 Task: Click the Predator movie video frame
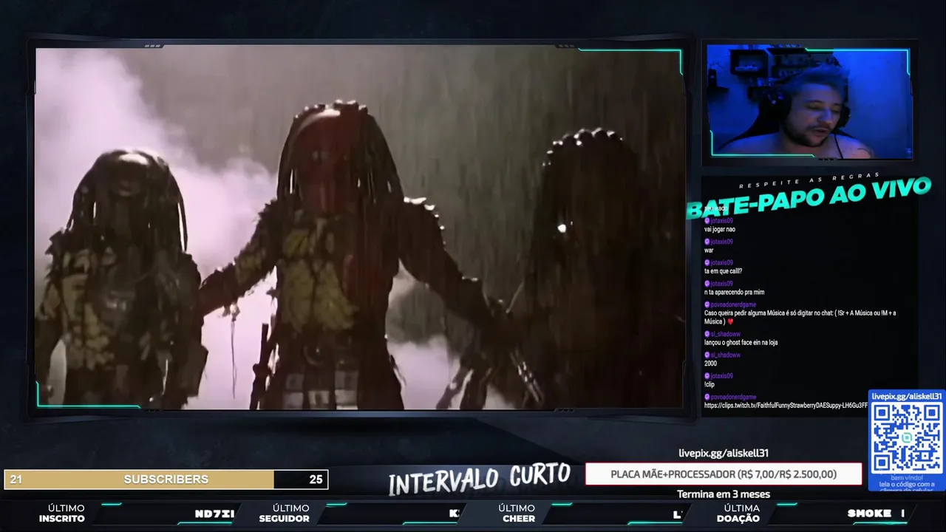coord(358,228)
